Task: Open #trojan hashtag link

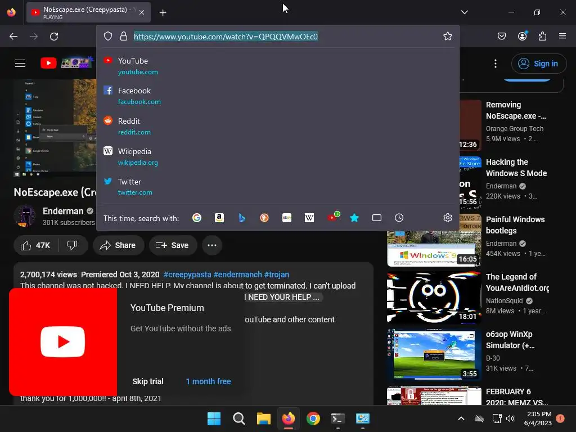Action: click(x=277, y=274)
